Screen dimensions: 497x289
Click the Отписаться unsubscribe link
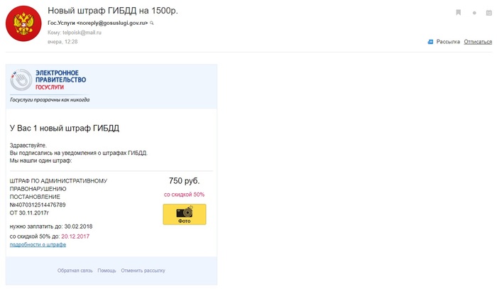[478, 42]
